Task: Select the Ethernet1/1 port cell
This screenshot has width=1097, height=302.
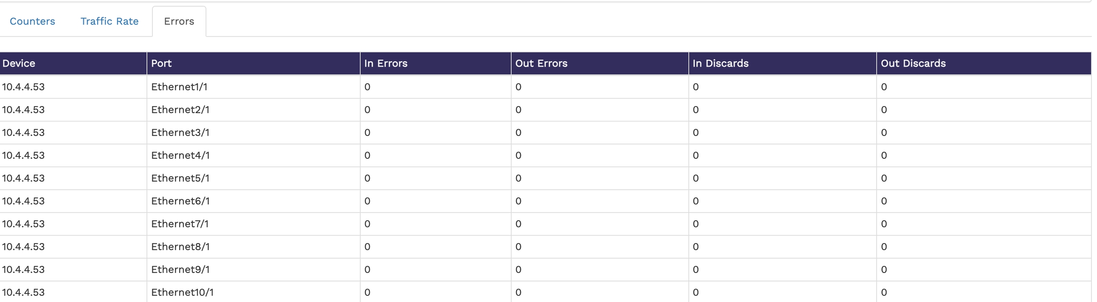Action: pyautogui.click(x=180, y=87)
